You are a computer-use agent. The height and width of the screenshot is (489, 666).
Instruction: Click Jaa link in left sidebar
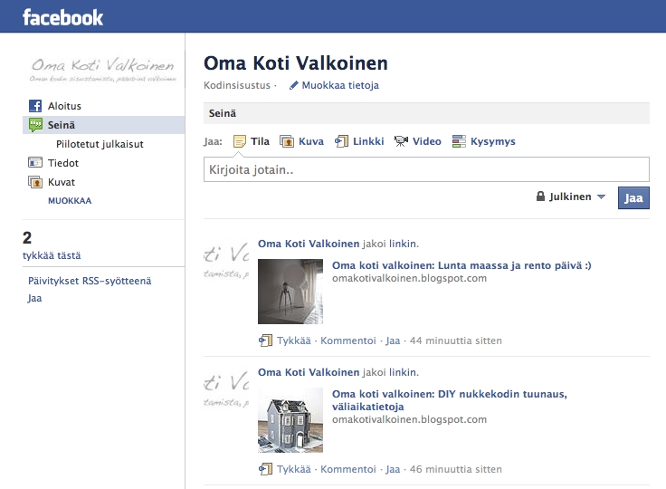(x=34, y=298)
